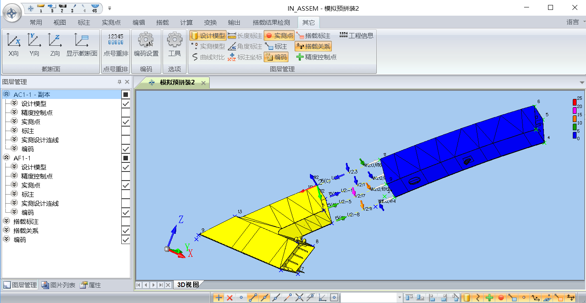The image size is (586, 303).
Task: Open 点号重排 point renumbering tool
Action: pyautogui.click(x=116, y=44)
